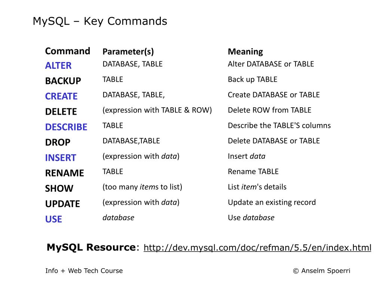Click the 'Info + Web Tech Course' footer
383x287 pixels.
point(84,271)
